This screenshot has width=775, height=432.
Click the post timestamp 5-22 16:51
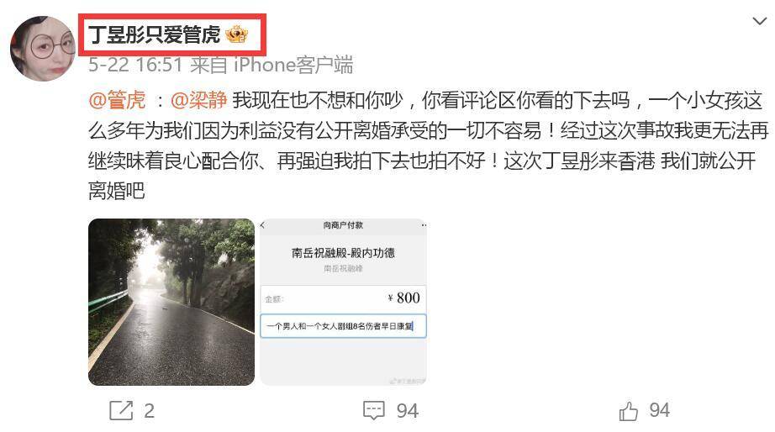136,65
